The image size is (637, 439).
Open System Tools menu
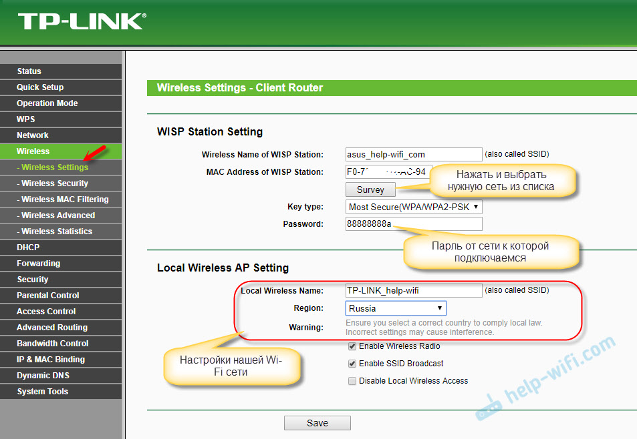[43, 392]
